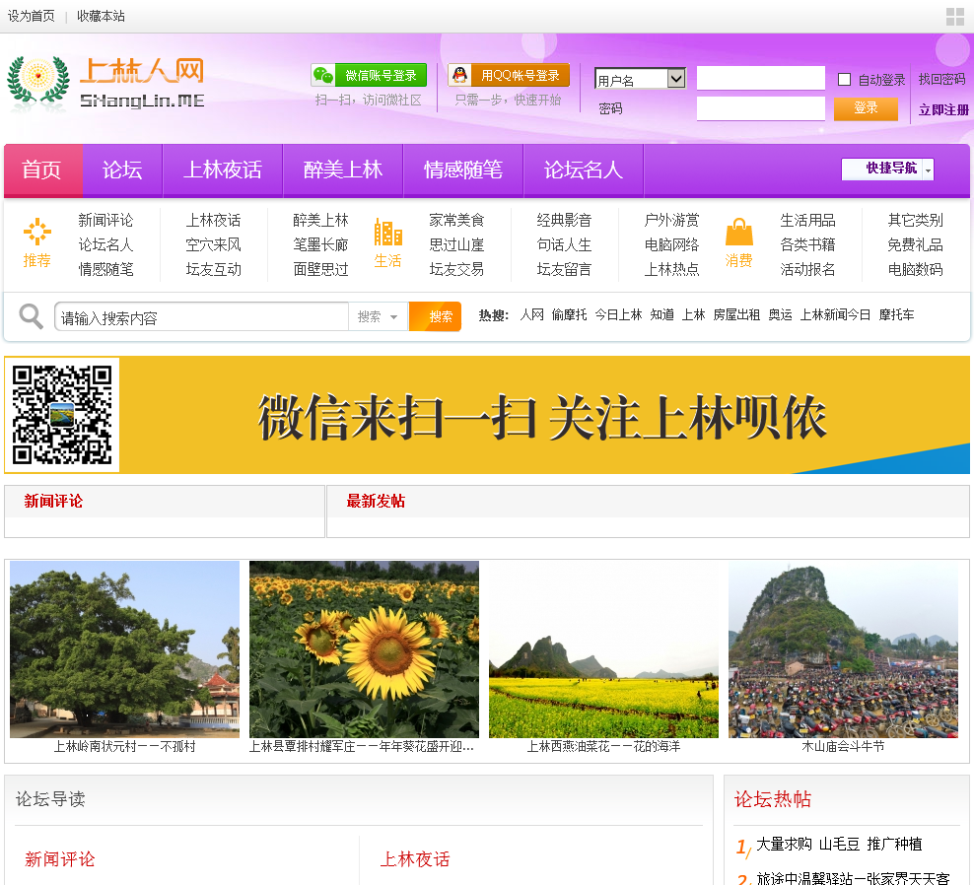Open the 用户名 login type dropdown
The height and width of the screenshot is (885, 974).
640,78
